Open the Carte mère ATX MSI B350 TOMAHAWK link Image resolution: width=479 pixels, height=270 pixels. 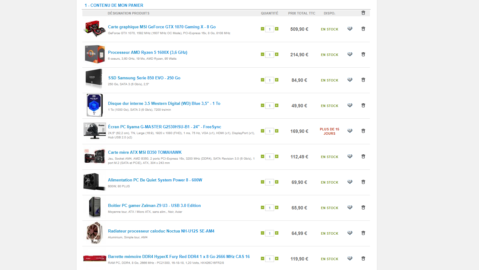(x=145, y=152)
